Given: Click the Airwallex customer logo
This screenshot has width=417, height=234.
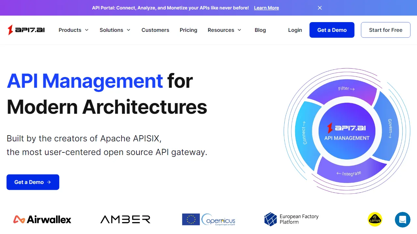Looking at the screenshot, I should [x=42, y=219].
